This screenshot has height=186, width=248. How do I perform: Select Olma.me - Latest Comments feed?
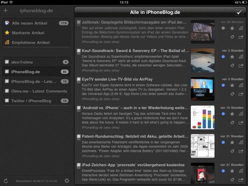(36, 91)
